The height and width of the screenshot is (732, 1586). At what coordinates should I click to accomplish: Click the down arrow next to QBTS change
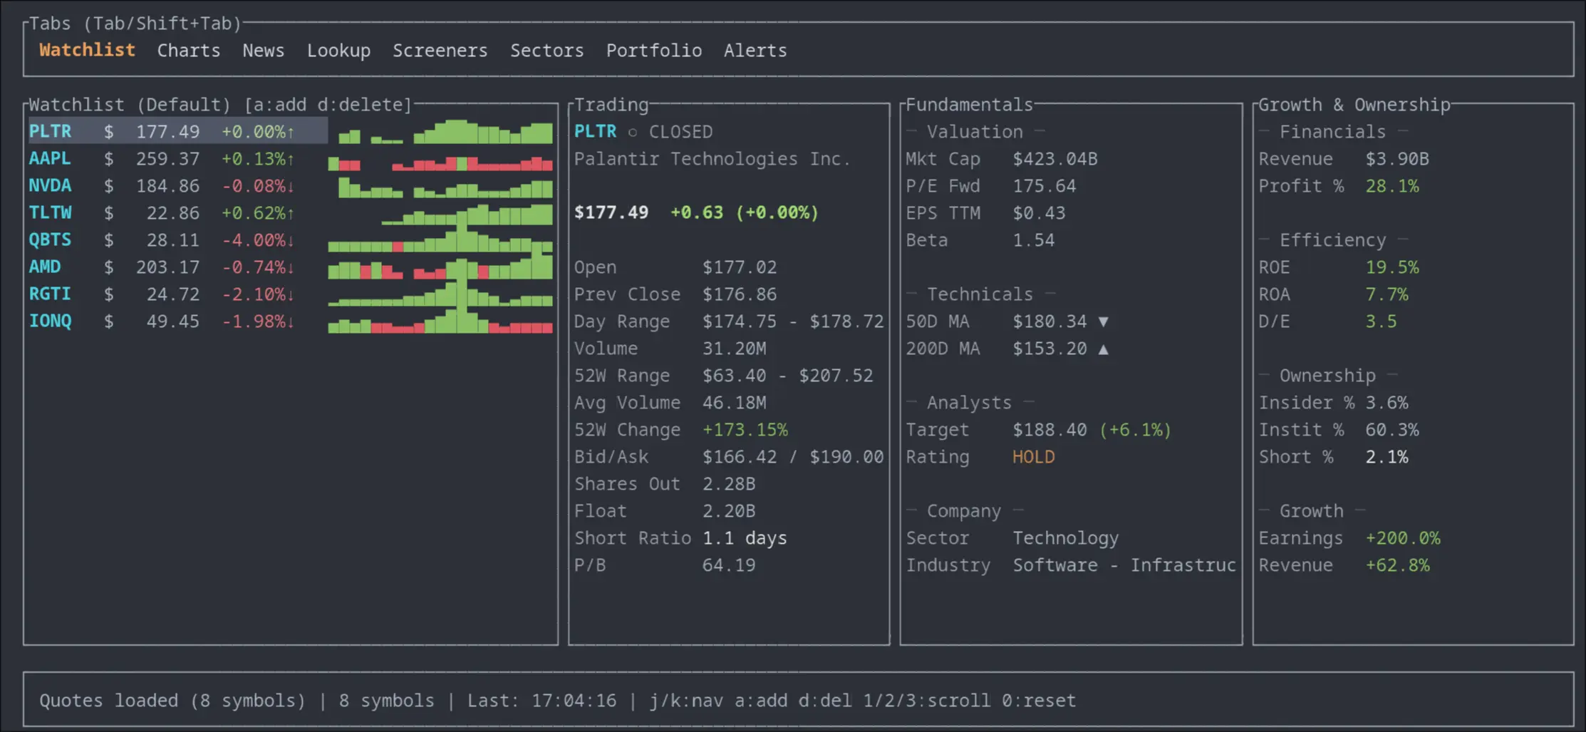[291, 240]
